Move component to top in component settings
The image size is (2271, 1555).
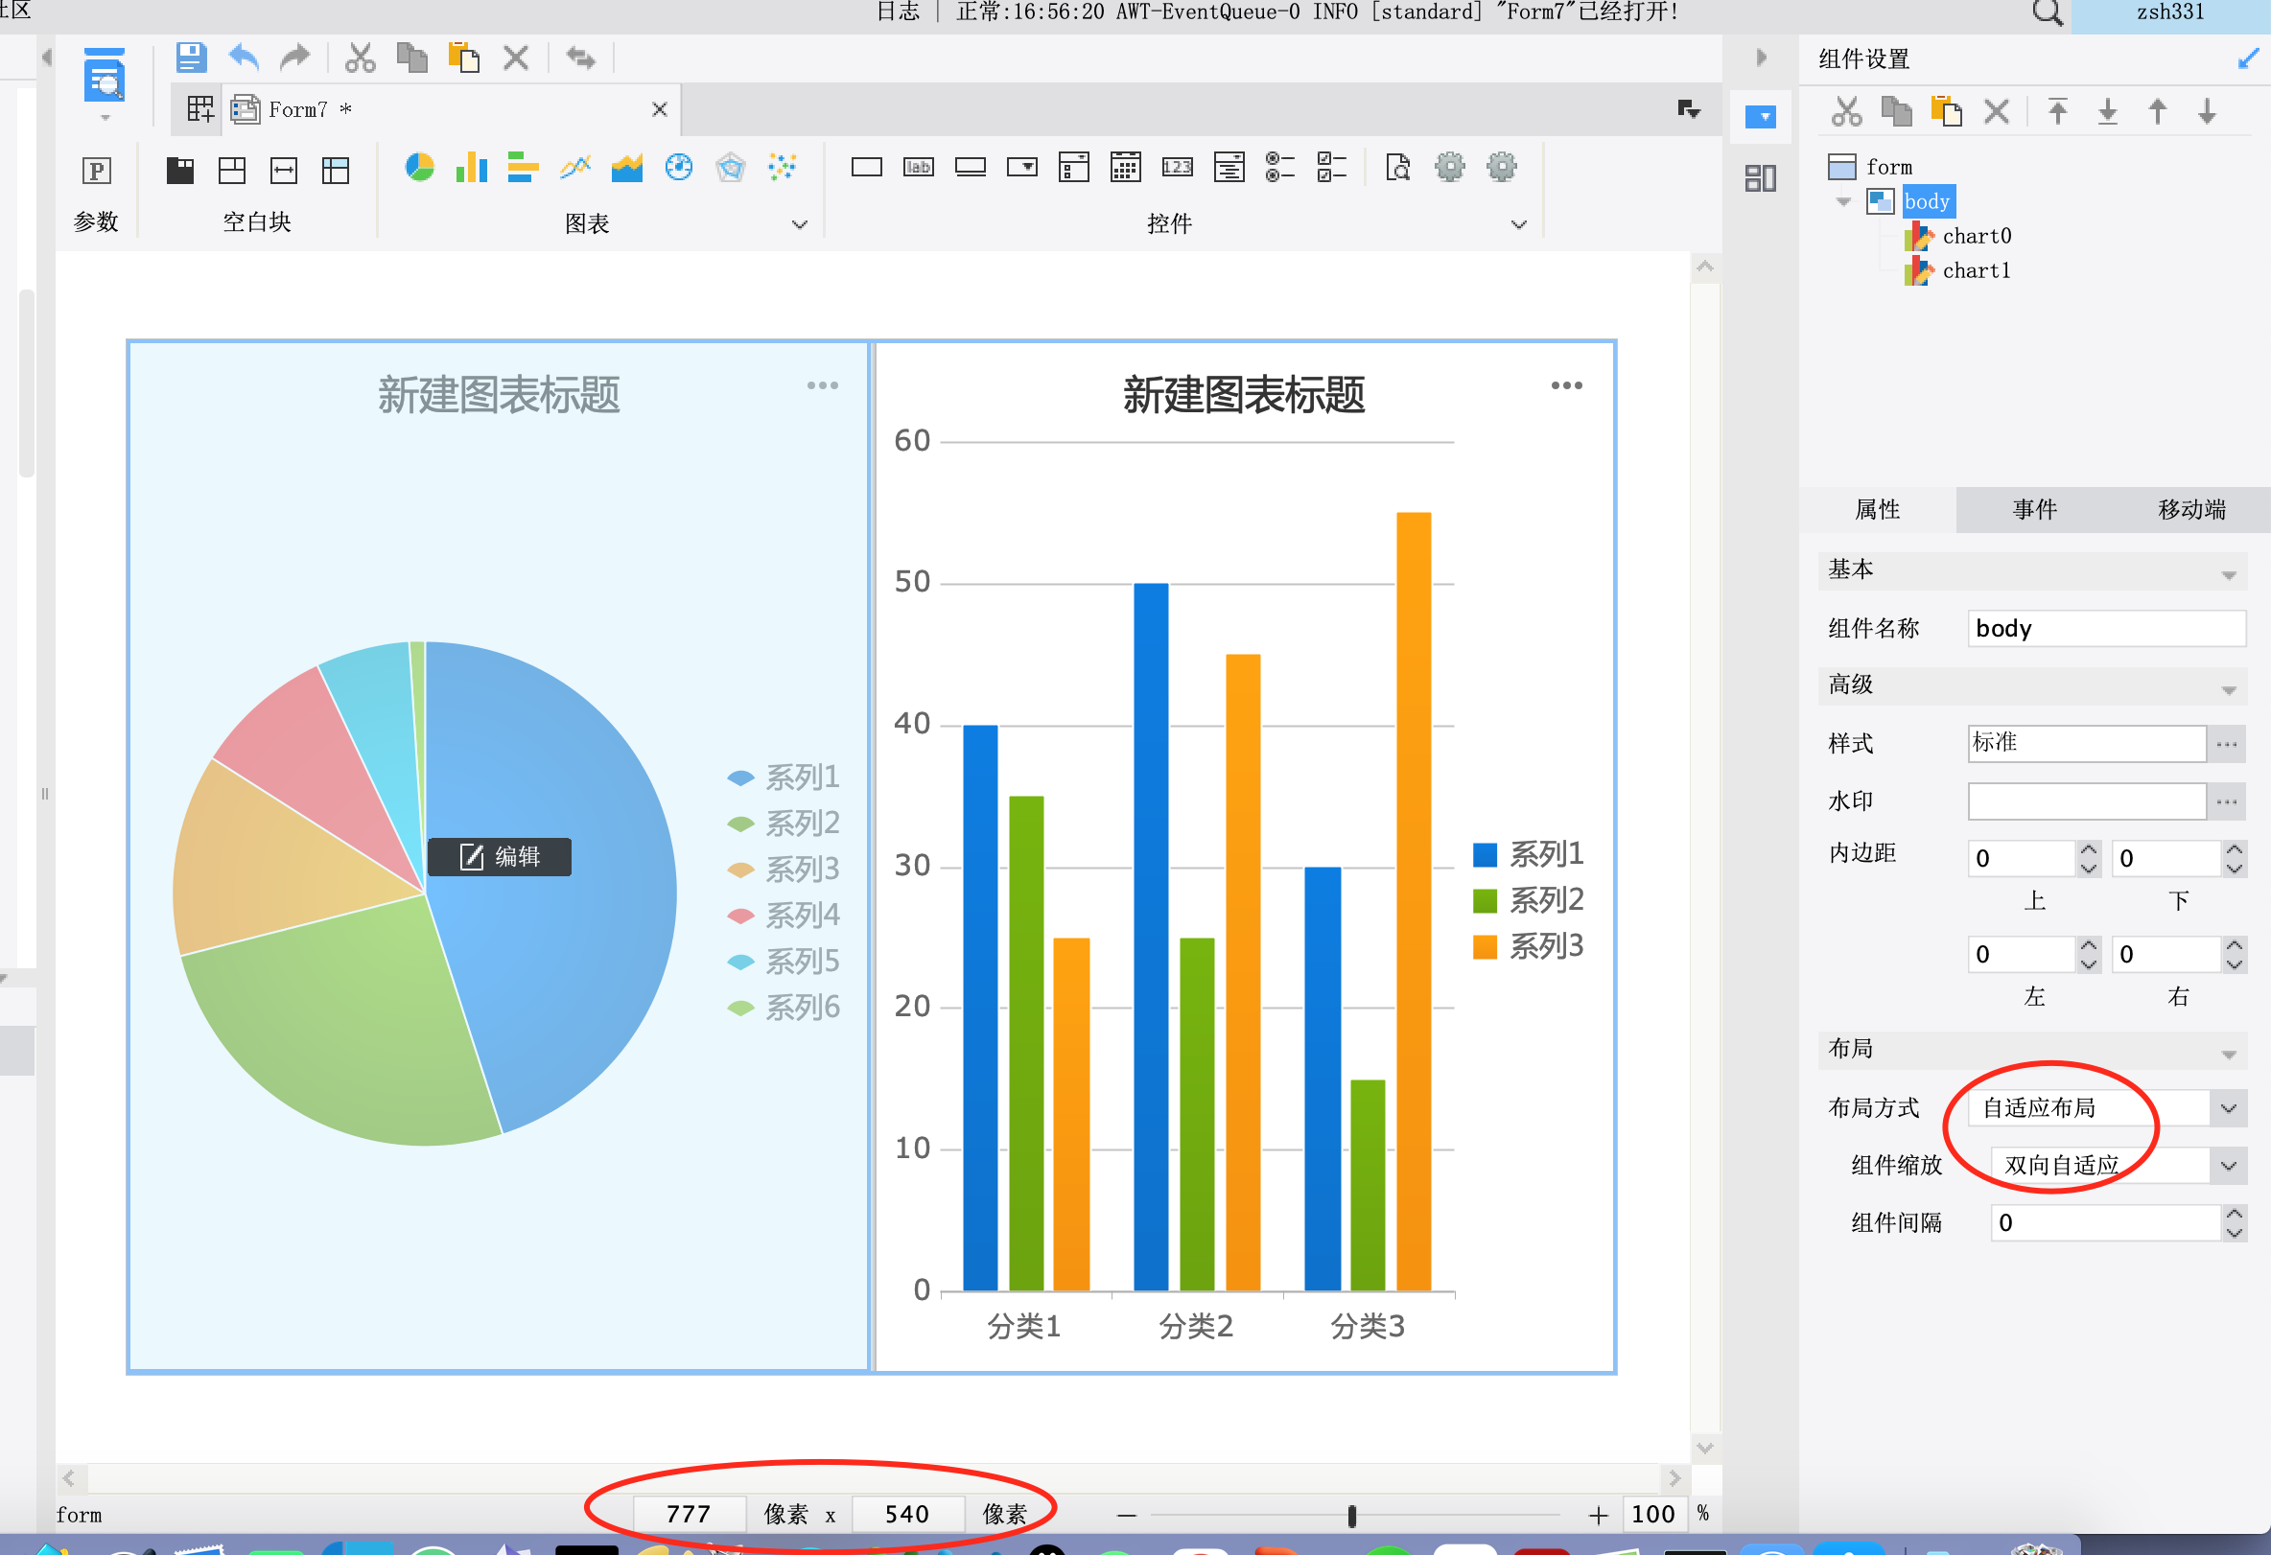point(2058,111)
